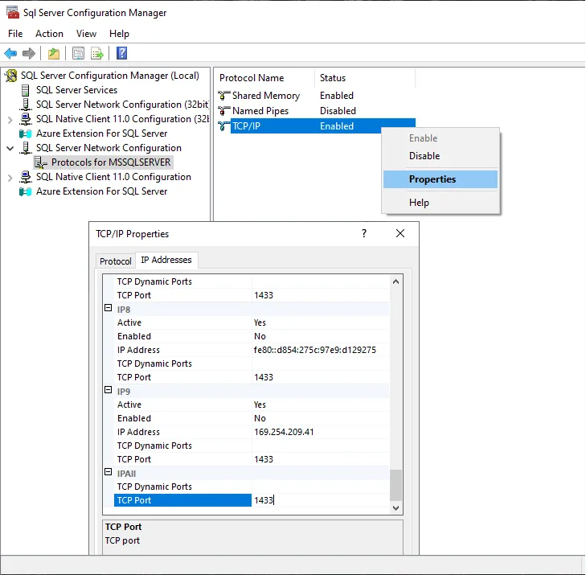
Task: Click the IPAll TCP Port value field
Action: tap(320, 500)
